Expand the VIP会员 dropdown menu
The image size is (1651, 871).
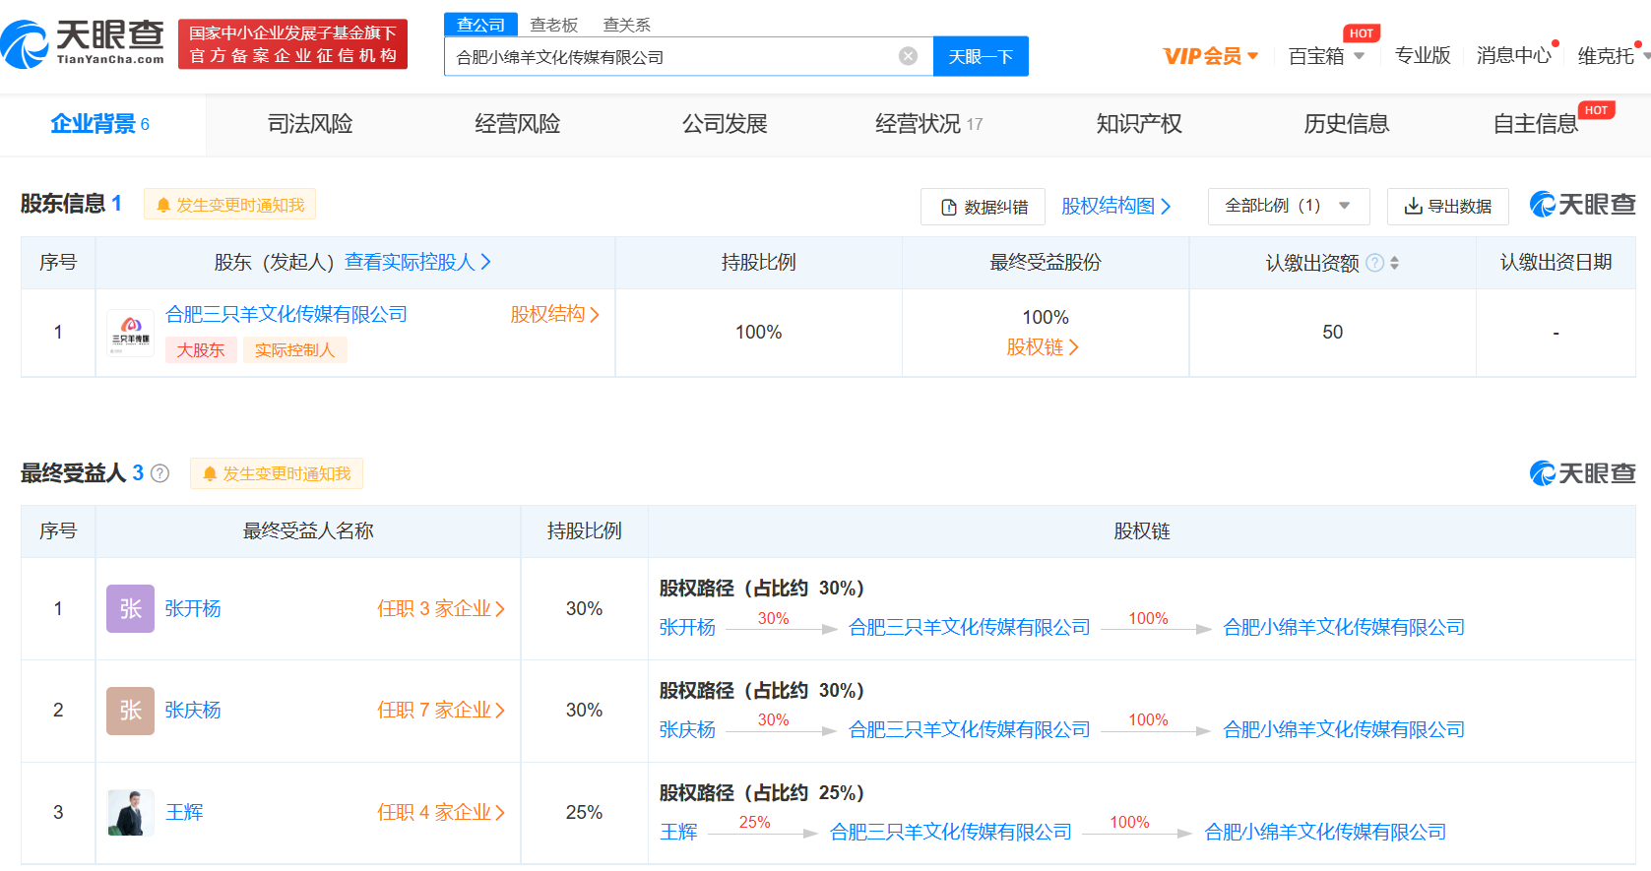[x=1210, y=56]
